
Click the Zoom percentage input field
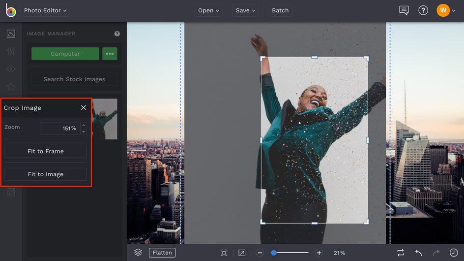tap(60, 128)
